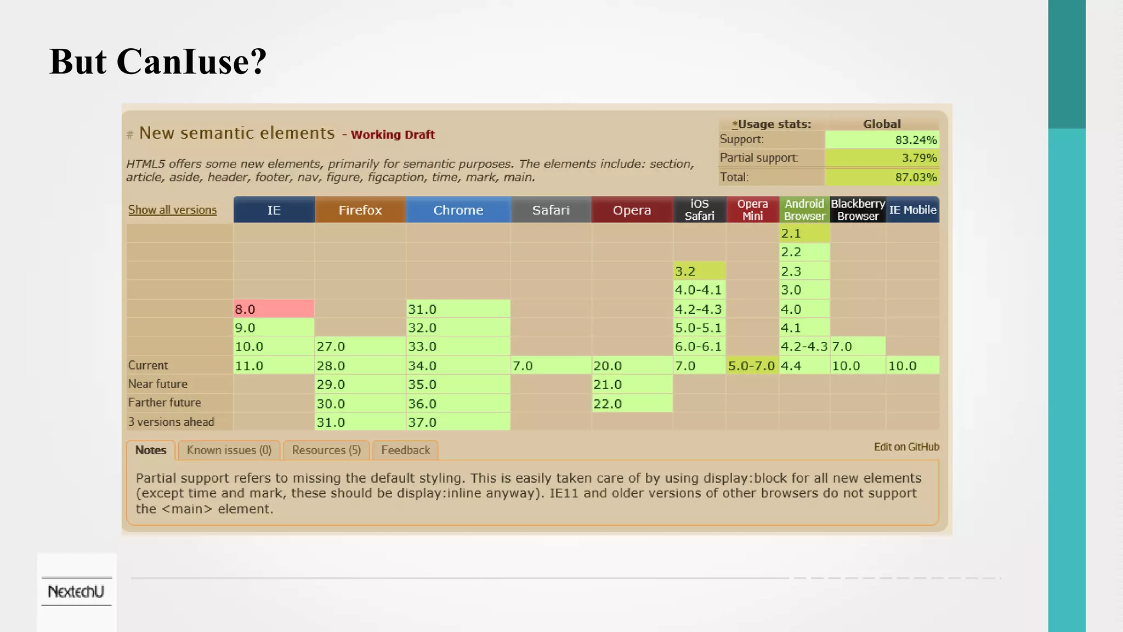
Task: Click the Opera Mini 5.0-7.0 cell
Action: click(752, 366)
